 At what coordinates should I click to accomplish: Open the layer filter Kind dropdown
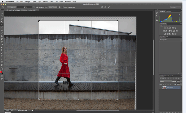[162, 78]
